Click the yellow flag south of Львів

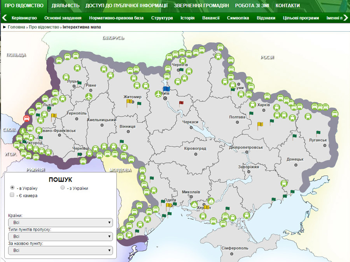[x=54, y=117]
